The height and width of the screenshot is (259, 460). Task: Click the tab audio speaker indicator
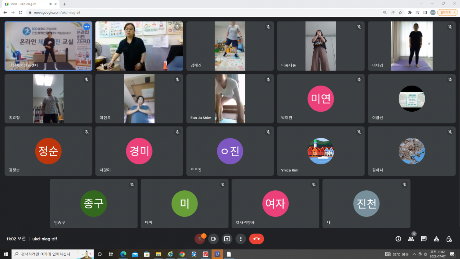click(50, 4)
